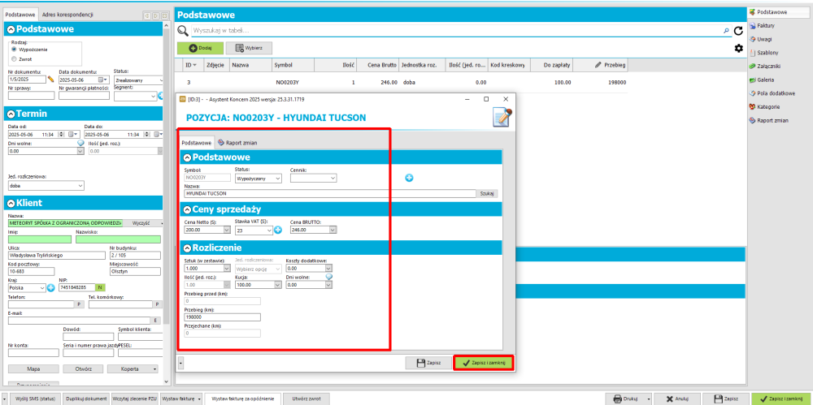The height and width of the screenshot is (405, 813).
Task: Open the Cena BRUTTO dropdown showing 246.00
Action: [333, 230]
